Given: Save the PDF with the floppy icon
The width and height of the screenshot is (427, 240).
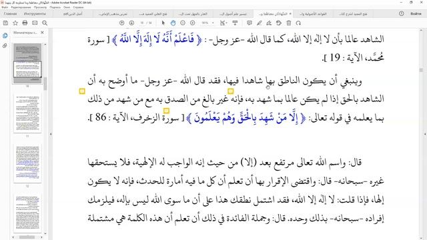Looking at the screenshot, I should click(5, 23).
